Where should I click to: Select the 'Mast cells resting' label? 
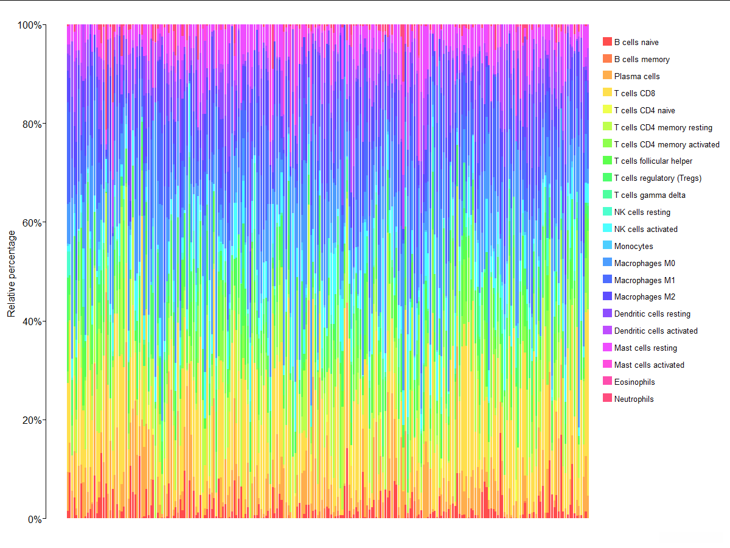645,348
